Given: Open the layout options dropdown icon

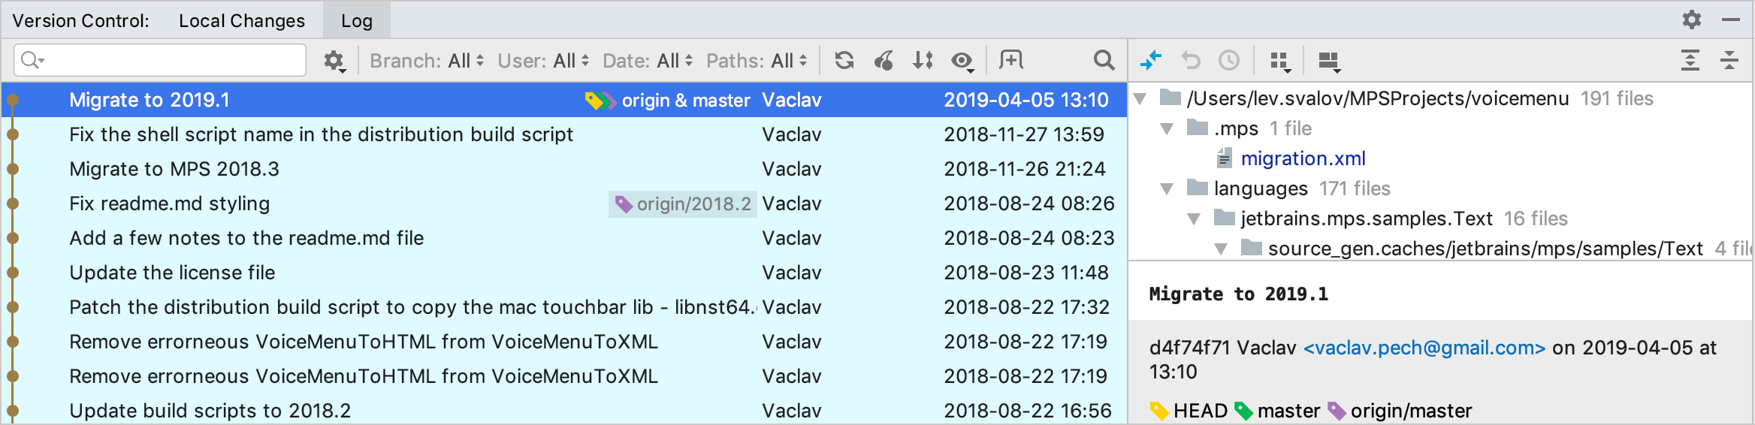Looking at the screenshot, I should pyautogui.click(x=1329, y=61).
